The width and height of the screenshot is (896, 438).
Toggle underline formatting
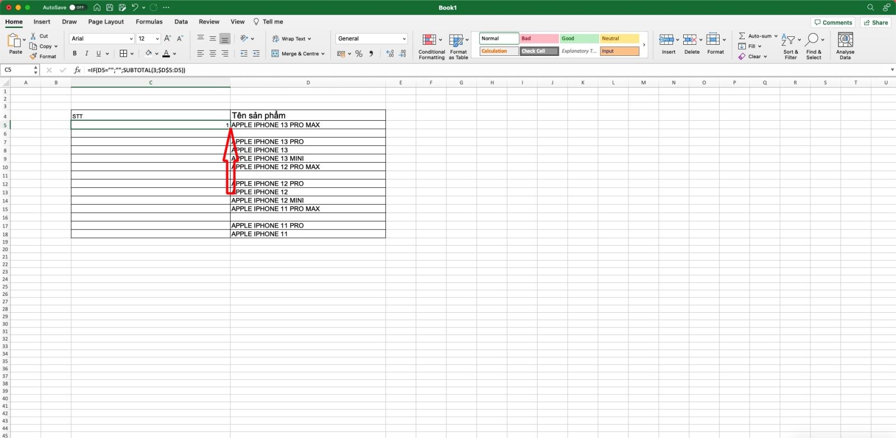tap(99, 54)
